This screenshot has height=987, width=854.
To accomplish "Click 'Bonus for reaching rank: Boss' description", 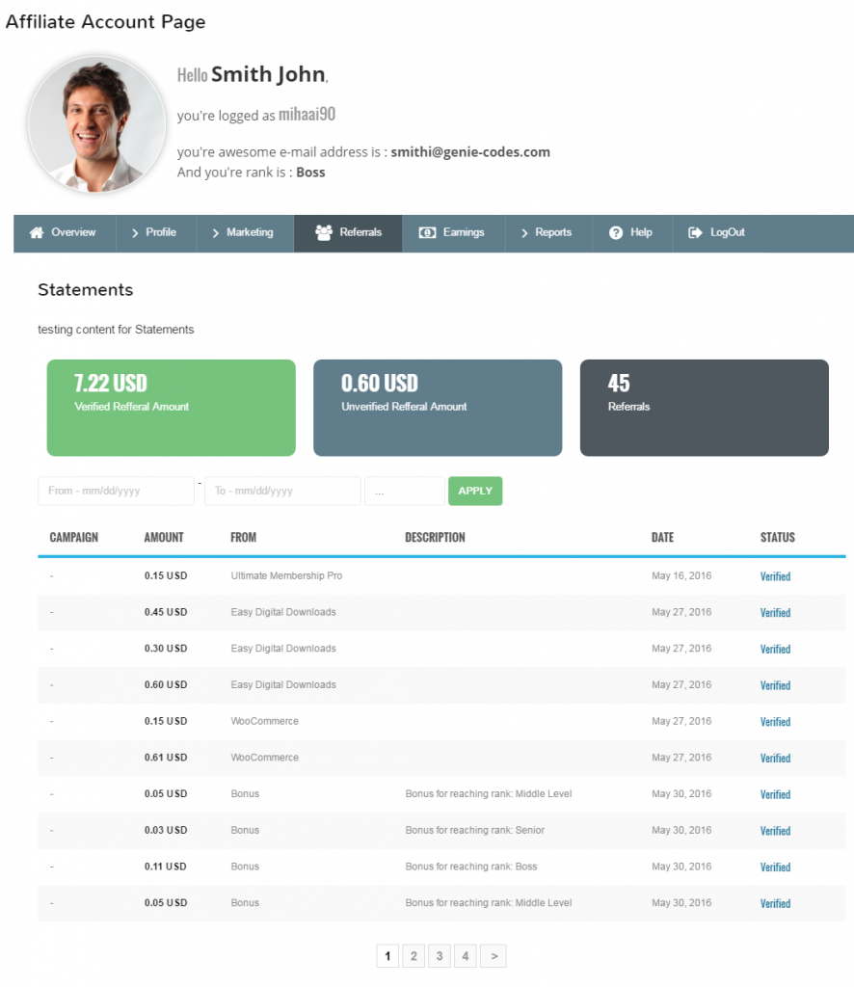I will click(471, 867).
